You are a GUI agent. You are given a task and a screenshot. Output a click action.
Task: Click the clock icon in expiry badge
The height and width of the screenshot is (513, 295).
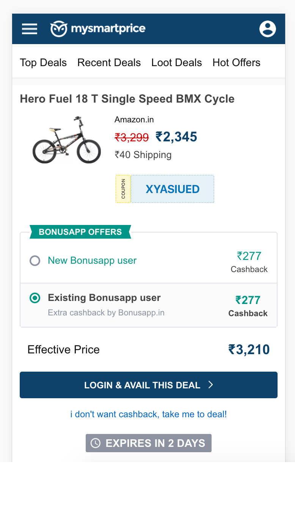click(x=96, y=443)
